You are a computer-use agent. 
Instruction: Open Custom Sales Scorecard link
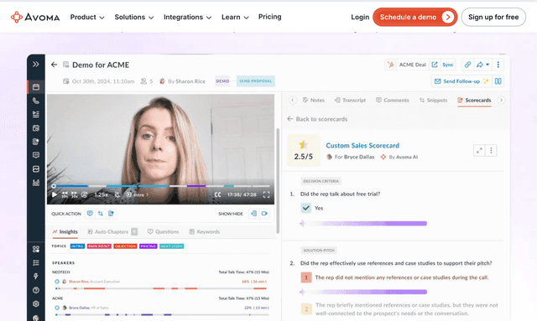point(362,146)
